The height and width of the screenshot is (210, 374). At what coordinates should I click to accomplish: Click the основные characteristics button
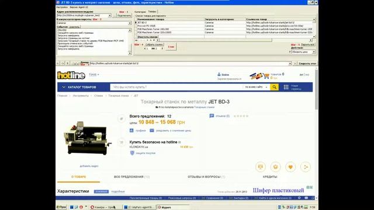click(101, 191)
